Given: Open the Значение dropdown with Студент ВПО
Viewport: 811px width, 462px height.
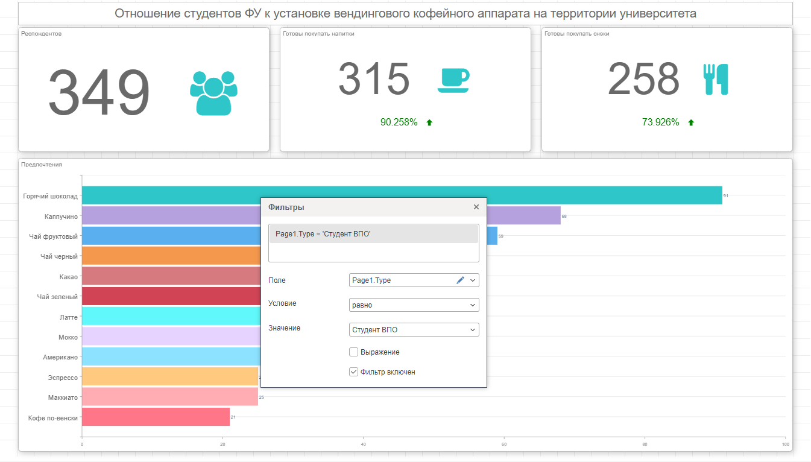Looking at the screenshot, I should pyautogui.click(x=414, y=330).
